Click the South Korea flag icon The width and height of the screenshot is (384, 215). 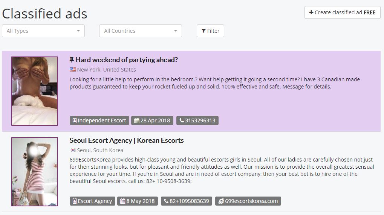click(73, 150)
